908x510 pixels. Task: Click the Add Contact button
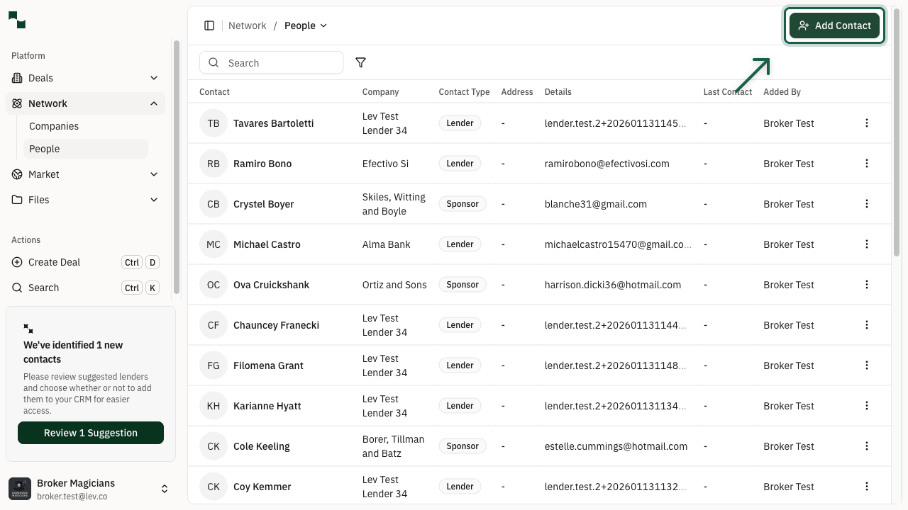[x=834, y=25]
